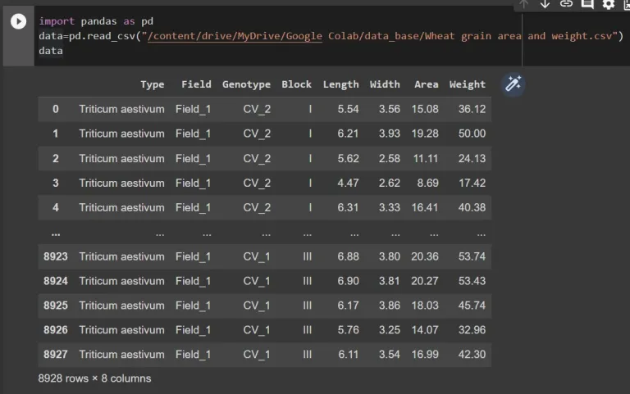Image resolution: width=630 pixels, height=394 pixels.
Task: Click the move cell down arrow
Action: 545,4
